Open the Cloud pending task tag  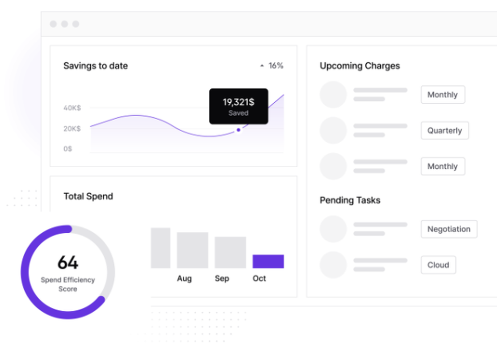point(438,265)
